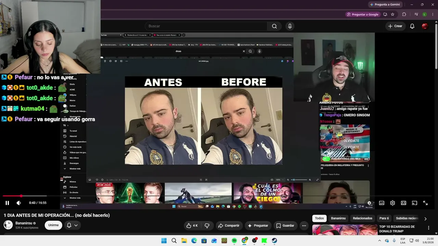Open the Preguntar AI button
This screenshot has height=246, width=438.
click(258, 225)
